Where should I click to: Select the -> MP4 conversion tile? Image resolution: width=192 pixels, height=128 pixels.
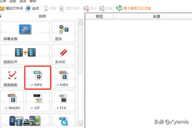[x=37, y=78]
